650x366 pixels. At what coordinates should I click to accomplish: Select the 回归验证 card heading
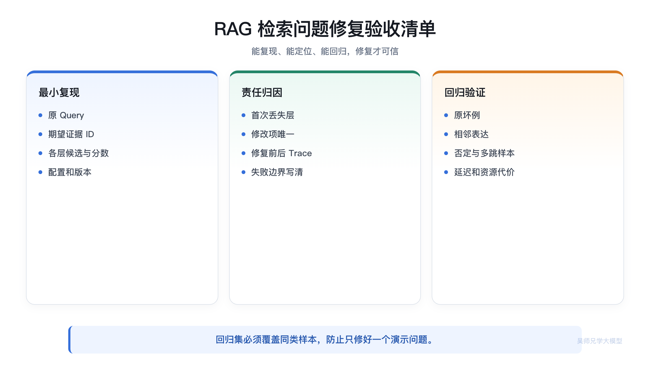tap(465, 92)
